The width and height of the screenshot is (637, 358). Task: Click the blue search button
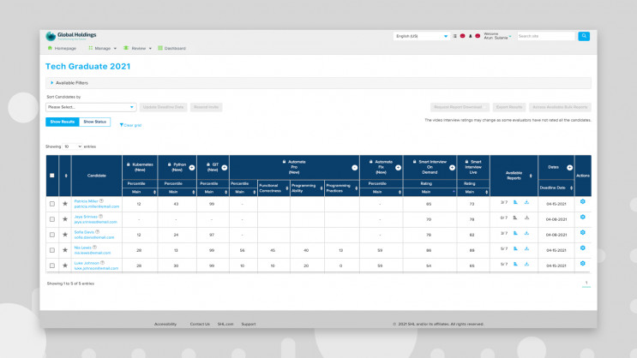(584, 36)
